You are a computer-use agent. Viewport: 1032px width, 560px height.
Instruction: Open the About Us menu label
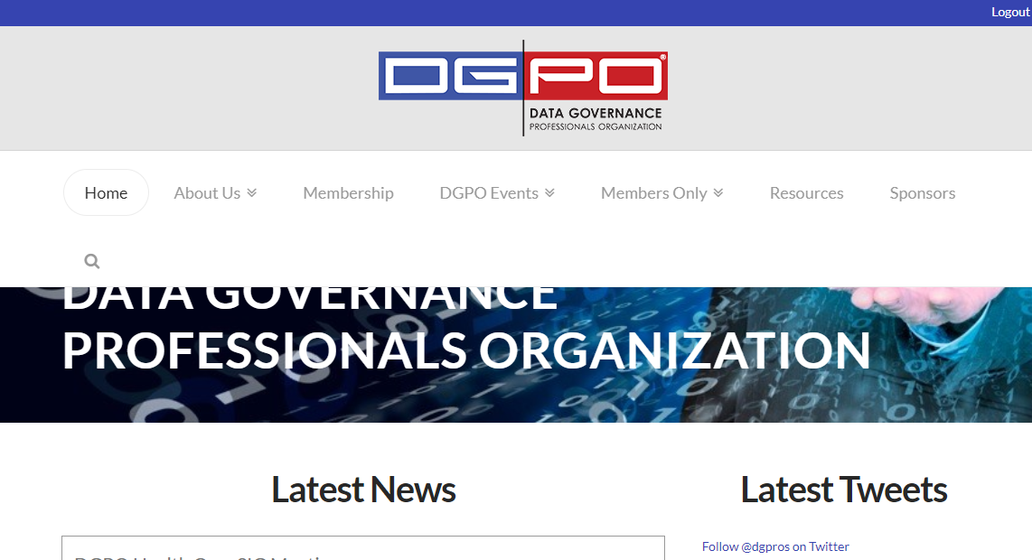(x=207, y=192)
